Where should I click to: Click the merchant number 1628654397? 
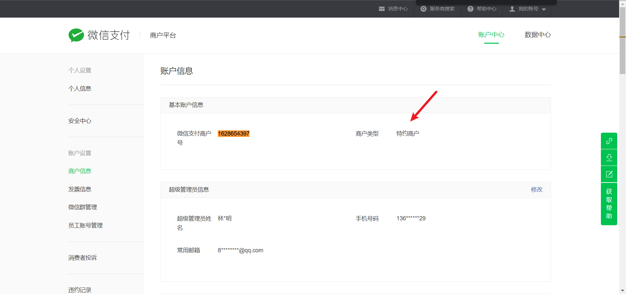pos(234,134)
